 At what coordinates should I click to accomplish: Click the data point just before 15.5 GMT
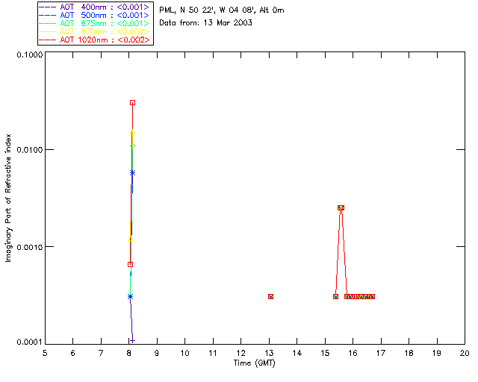point(335,296)
